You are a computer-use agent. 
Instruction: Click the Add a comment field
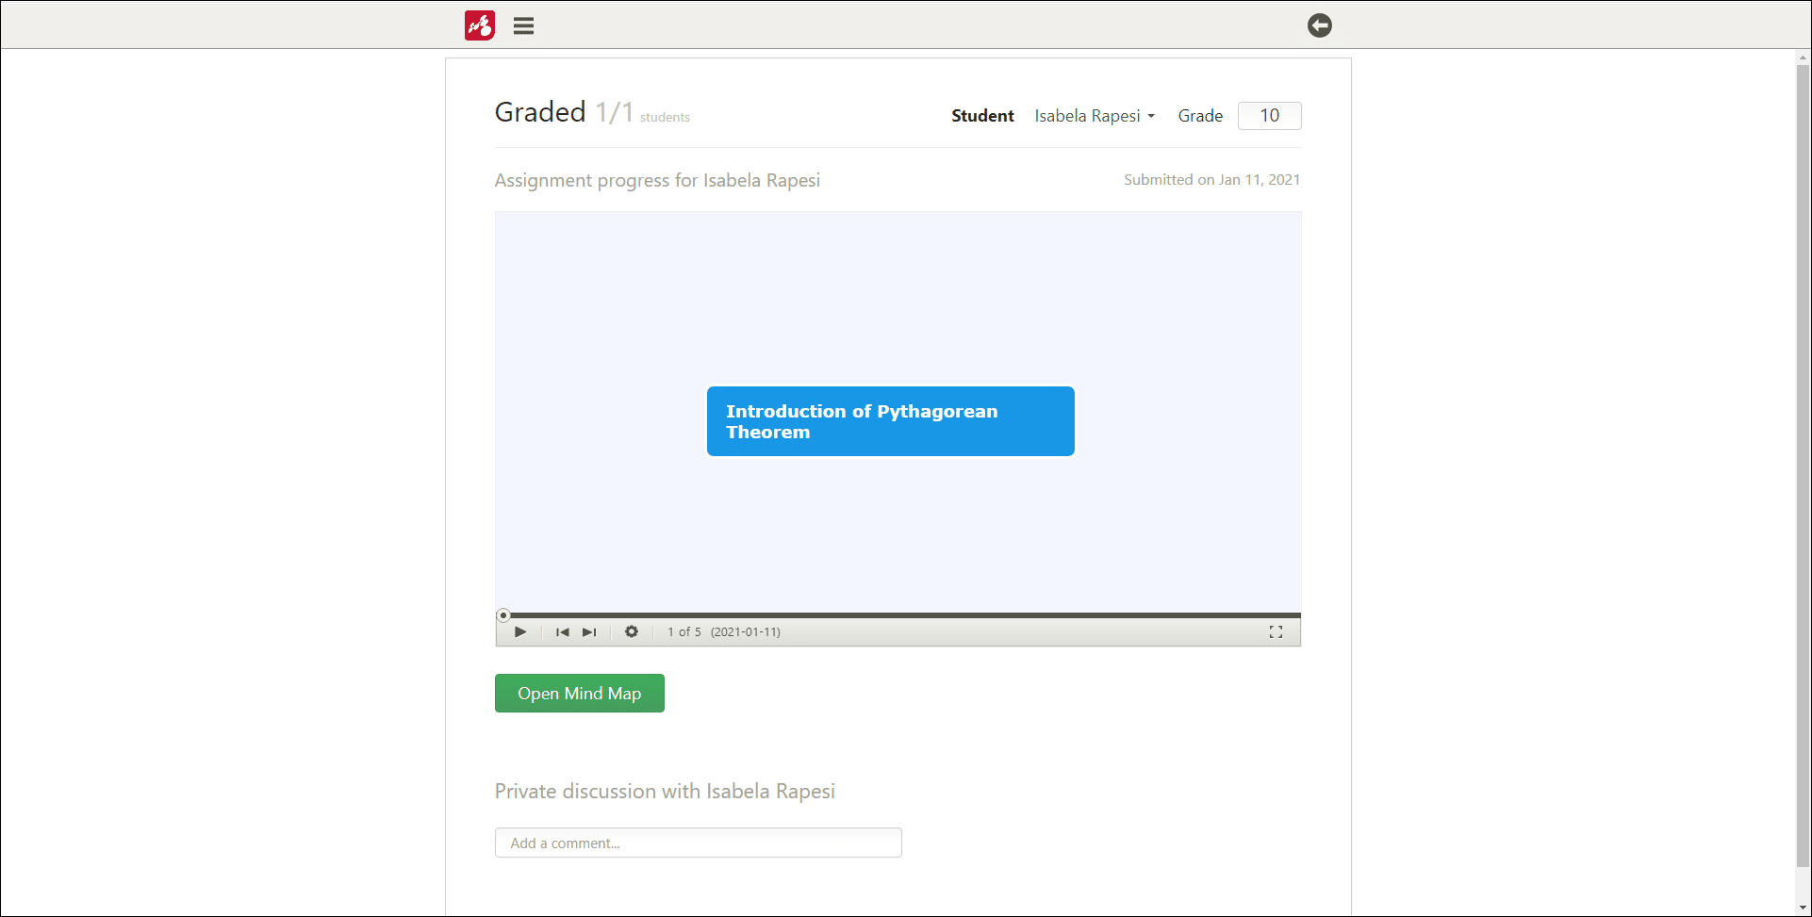click(x=699, y=843)
